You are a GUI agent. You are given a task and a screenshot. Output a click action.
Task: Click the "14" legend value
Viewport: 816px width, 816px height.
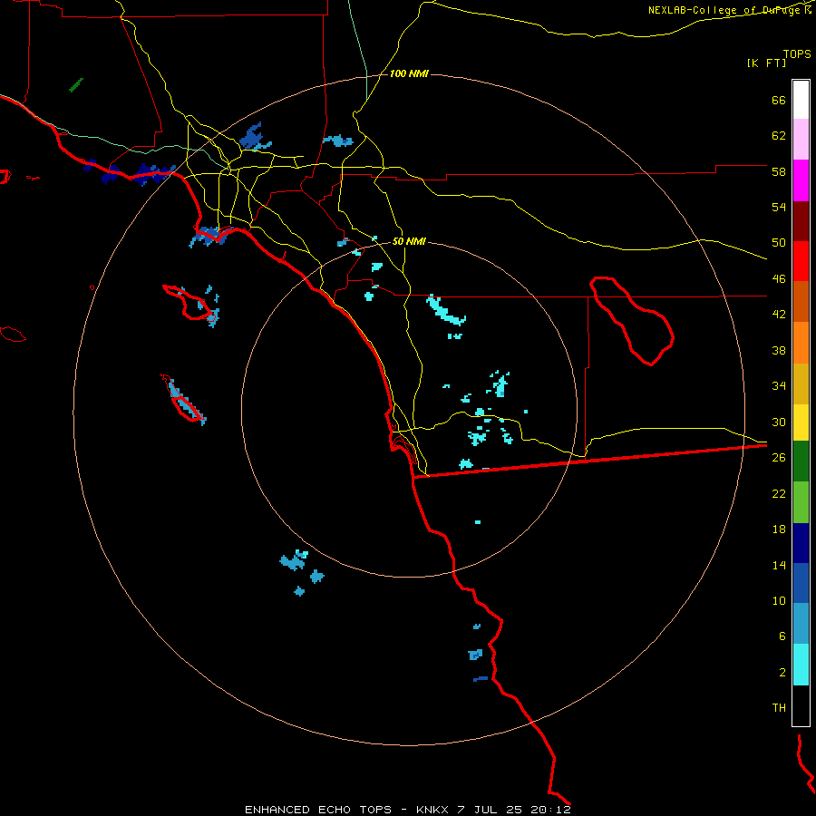click(779, 565)
